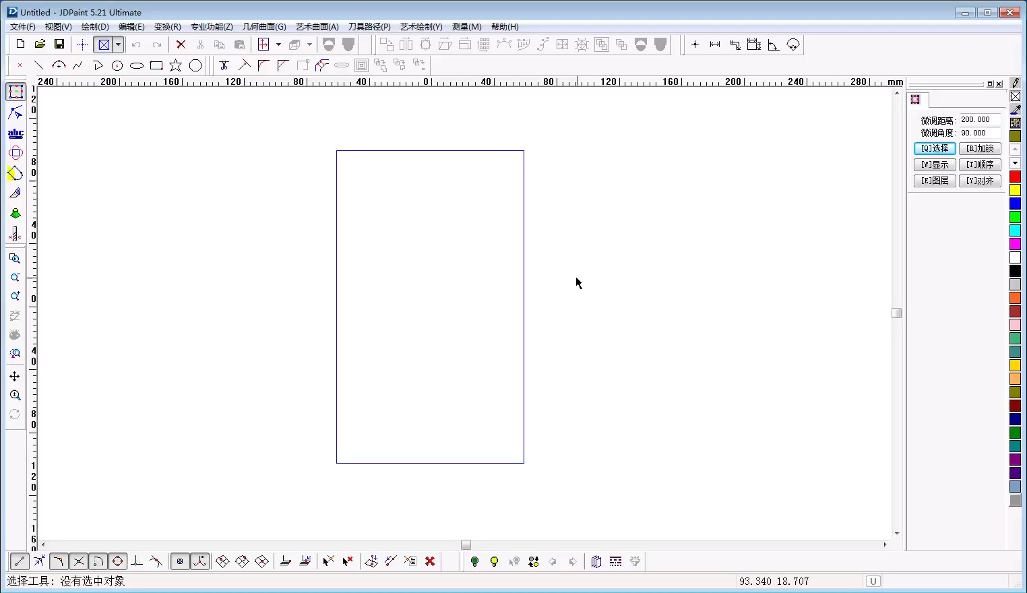
Task: Click the fillet corner tool
Action: click(263, 65)
